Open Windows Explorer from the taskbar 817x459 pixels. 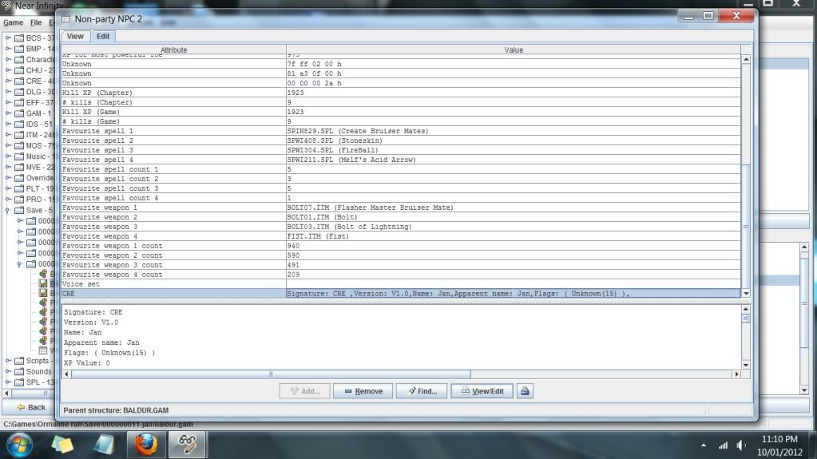pos(62,445)
